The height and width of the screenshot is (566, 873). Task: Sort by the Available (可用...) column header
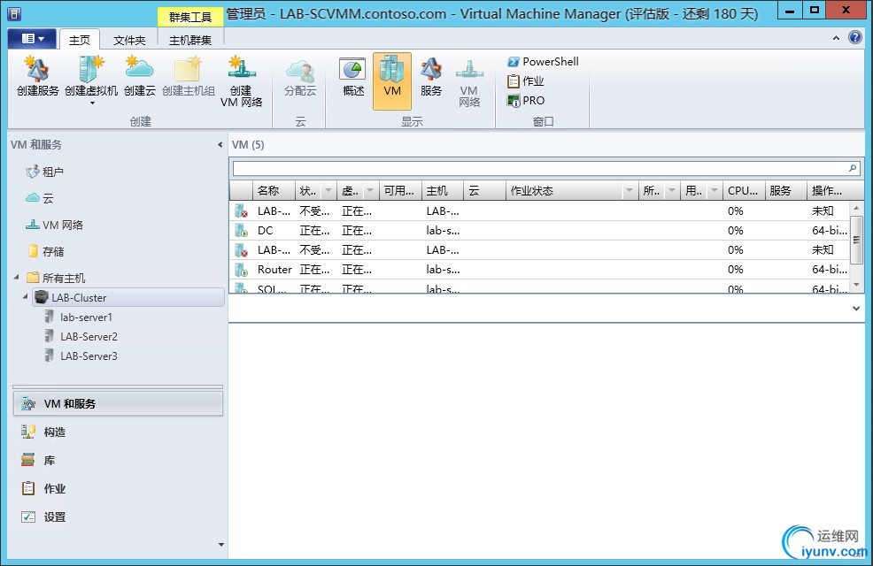(399, 191)
